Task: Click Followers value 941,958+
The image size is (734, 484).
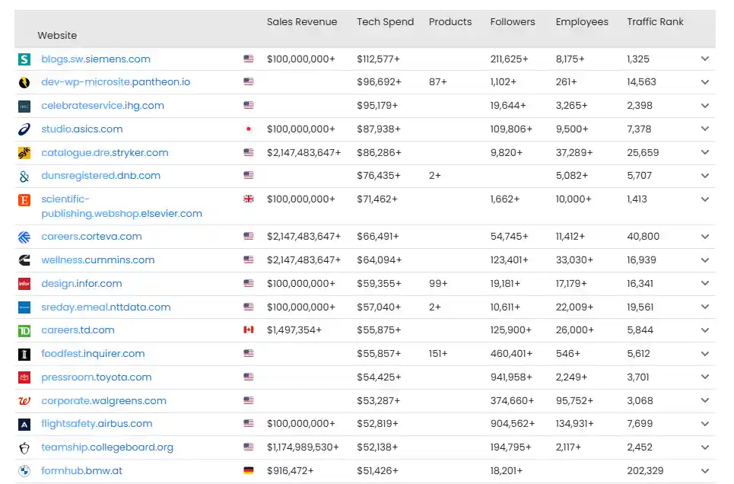Action: tap(511, 377)
